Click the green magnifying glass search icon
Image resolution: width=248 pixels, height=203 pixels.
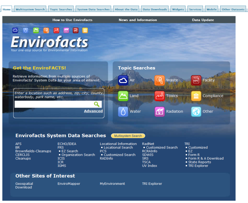pos(97,104)
